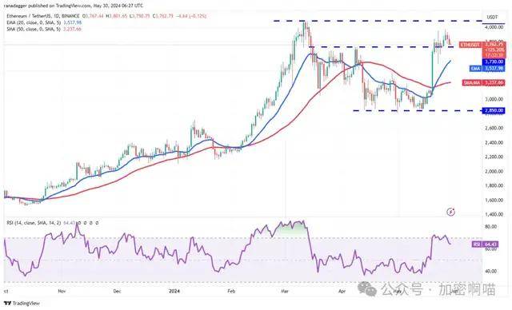
Task: Click the 1,600.00 price axis label
Action: point(494,200)
